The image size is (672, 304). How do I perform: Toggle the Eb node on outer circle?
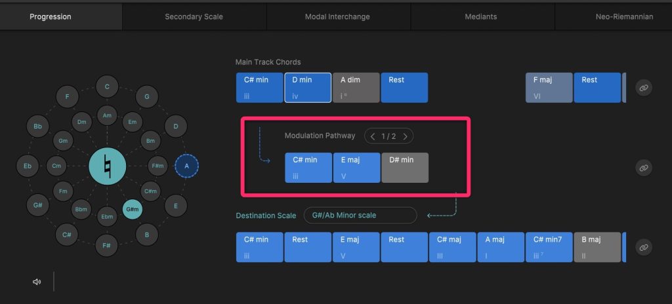[28, 166]
